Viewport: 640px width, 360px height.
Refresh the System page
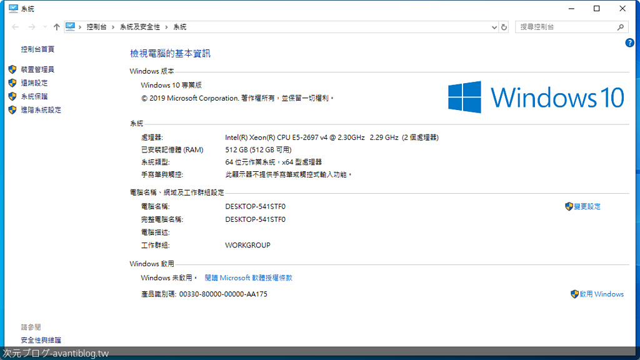click(x=504, y=27)
